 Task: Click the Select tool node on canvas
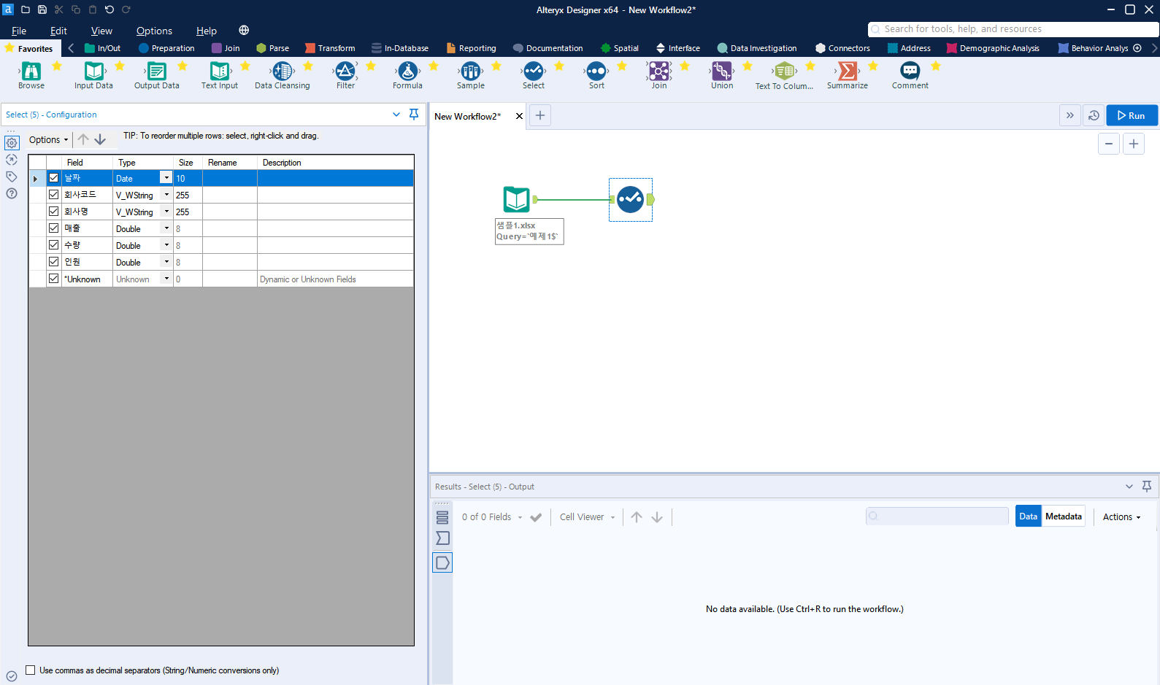tap(630, 199)
